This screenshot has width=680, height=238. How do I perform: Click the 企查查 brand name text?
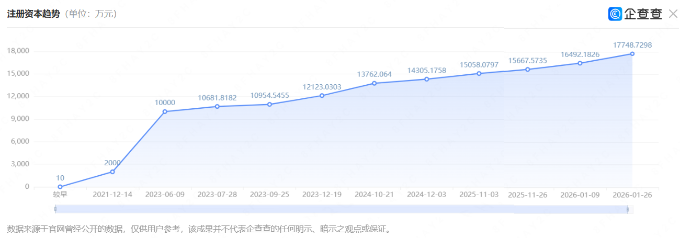pos(643,14)
